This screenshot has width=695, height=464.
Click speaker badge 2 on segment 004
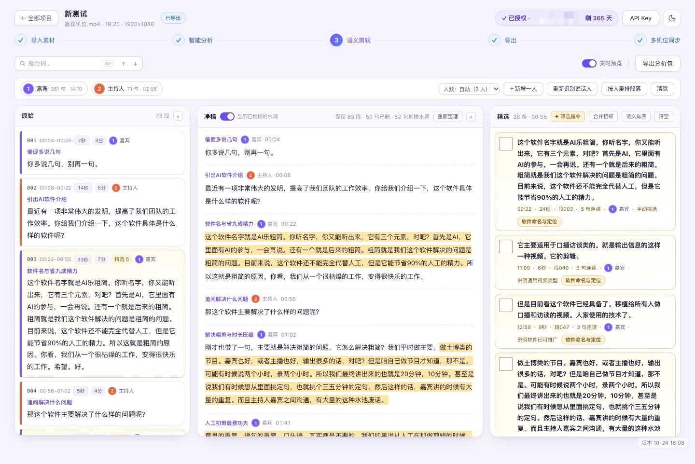112,391
